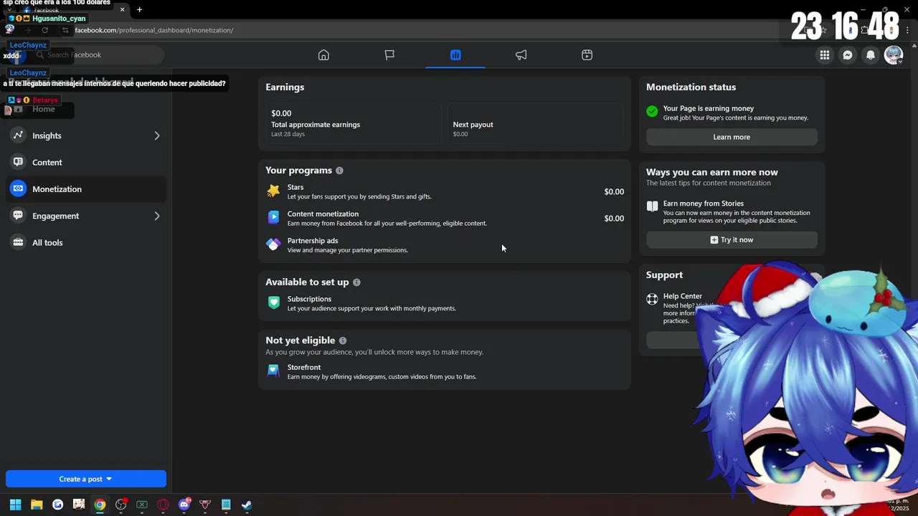This screenshot has height=516, width=918.
Task: Open the Content sidebar item
Action: 86,162
